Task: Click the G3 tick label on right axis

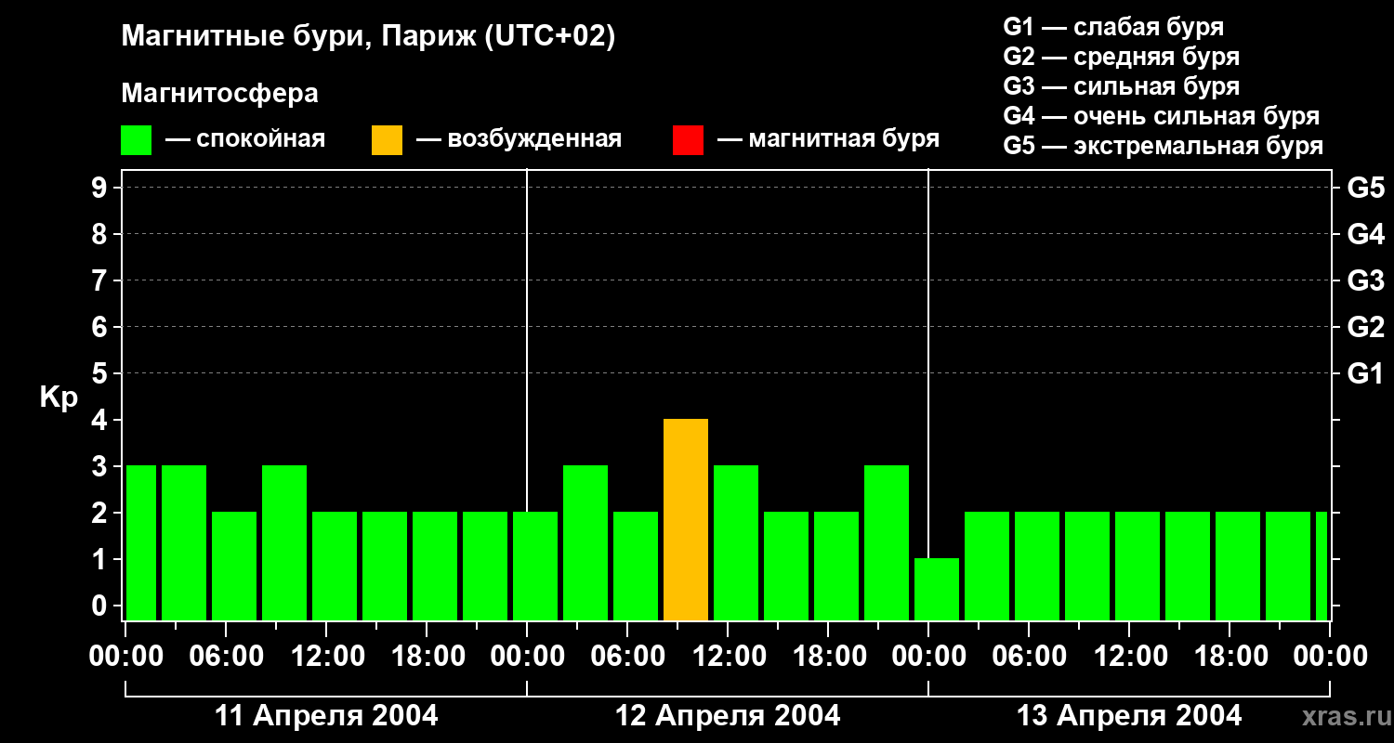Action: (x=1366, y=280)
